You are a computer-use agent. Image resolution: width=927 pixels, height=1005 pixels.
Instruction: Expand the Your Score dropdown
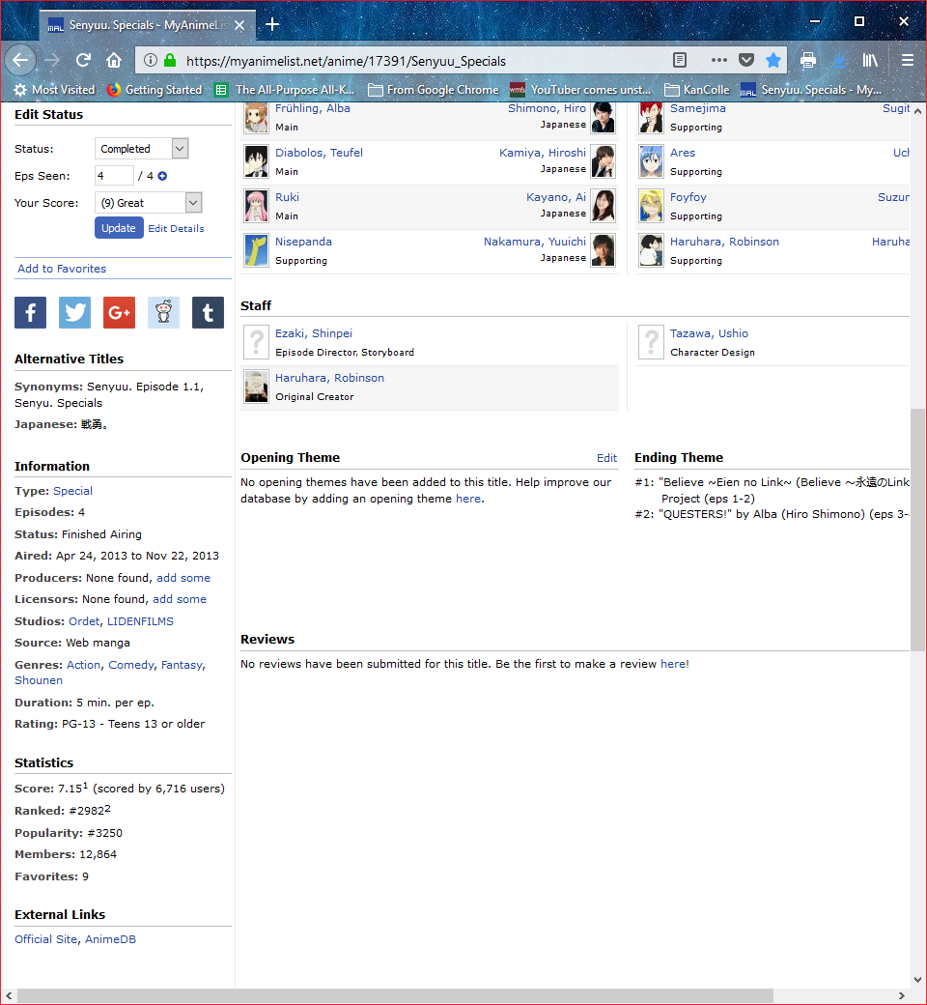tap(148, 203)
